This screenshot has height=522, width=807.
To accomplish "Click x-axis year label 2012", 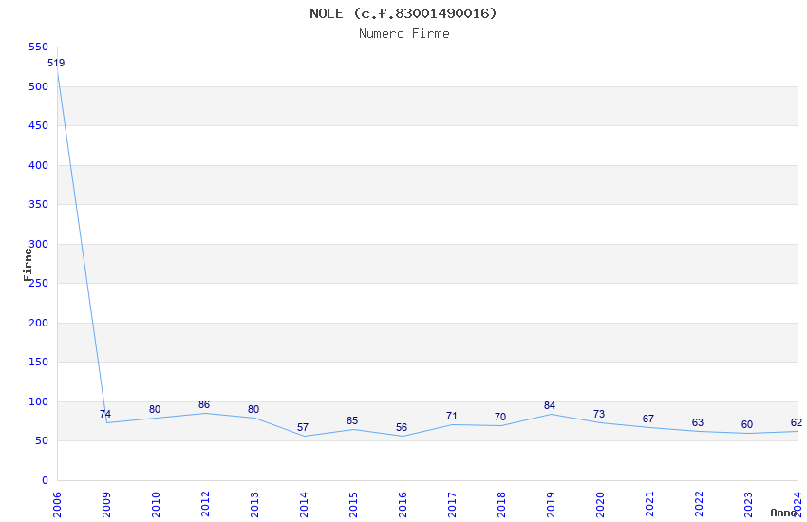I will pos(205,505).
